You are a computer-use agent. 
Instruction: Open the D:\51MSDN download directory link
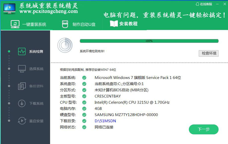105,121
